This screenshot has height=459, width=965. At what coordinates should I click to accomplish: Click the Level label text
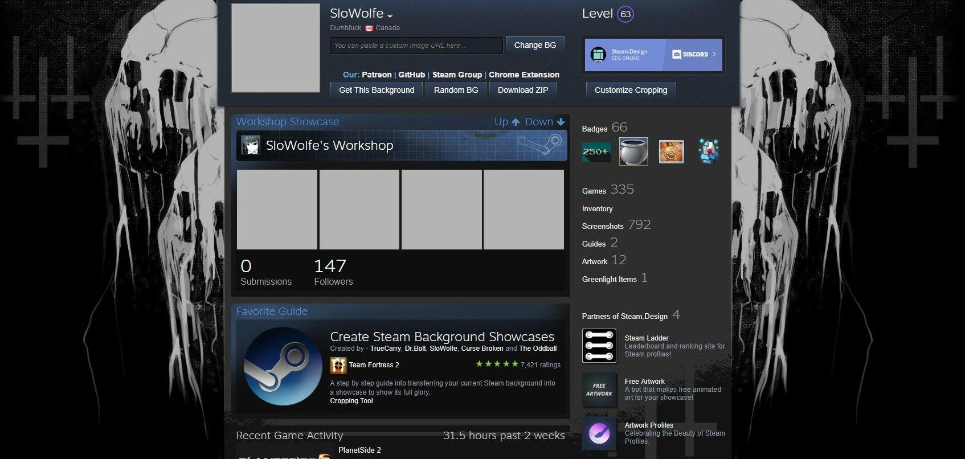(598, 14)
